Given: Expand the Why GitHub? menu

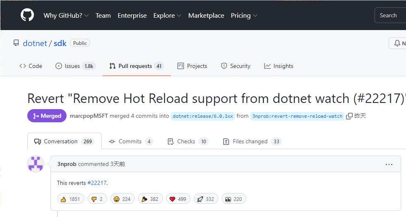Looking at the screenshot, I should coord(66,16).
